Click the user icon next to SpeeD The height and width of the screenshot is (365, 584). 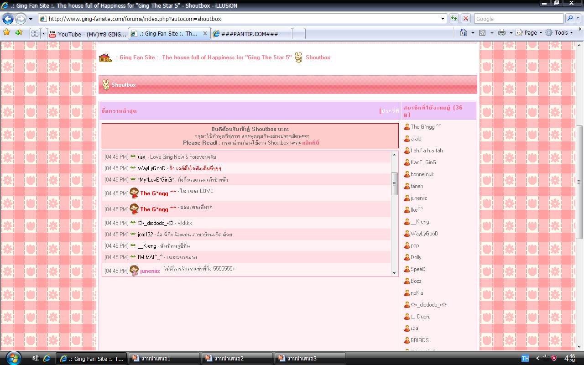coord(407,269)
